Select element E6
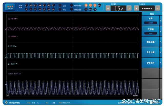The image size is (164, 107). (90, 9)
